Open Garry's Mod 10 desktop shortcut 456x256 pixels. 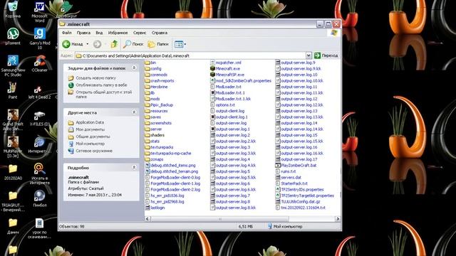[40, 38]
